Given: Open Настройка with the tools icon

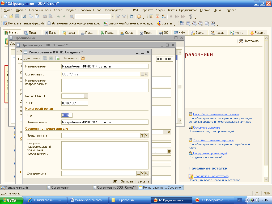Looking at the screenshot, I should tap(250, 41).
